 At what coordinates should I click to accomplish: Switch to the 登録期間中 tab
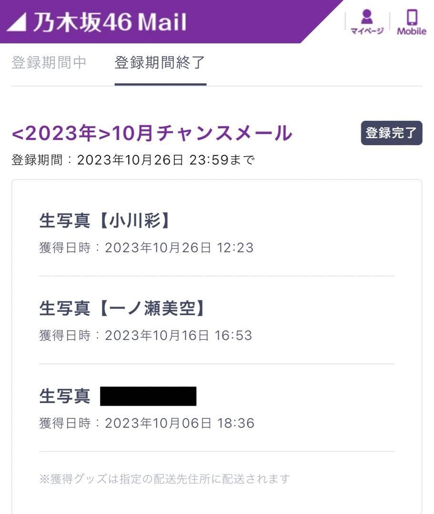point(49,63)
